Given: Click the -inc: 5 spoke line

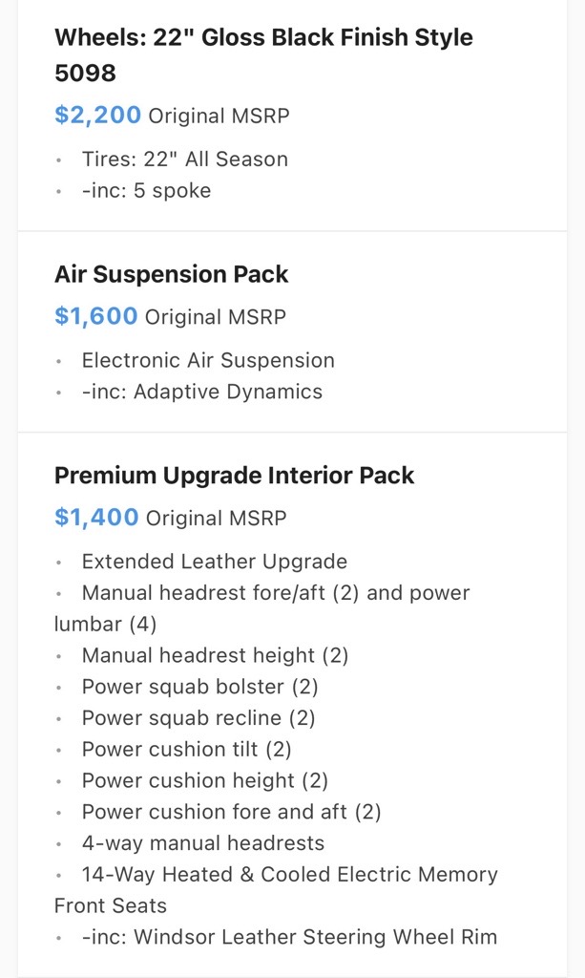Looking at the screenshot, I should point(146,190).
